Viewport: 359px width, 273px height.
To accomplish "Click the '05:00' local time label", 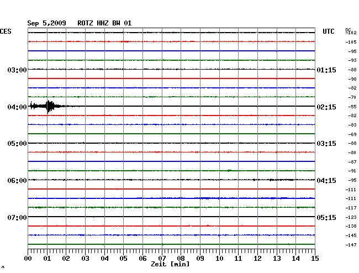I will click(17, 144).
